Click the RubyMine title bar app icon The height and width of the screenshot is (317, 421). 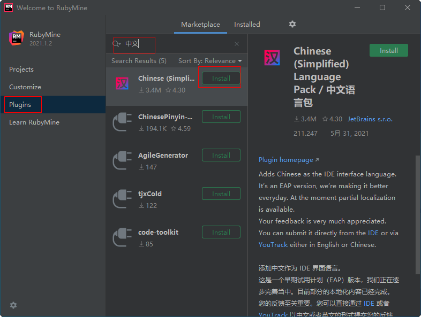[9, 7]
